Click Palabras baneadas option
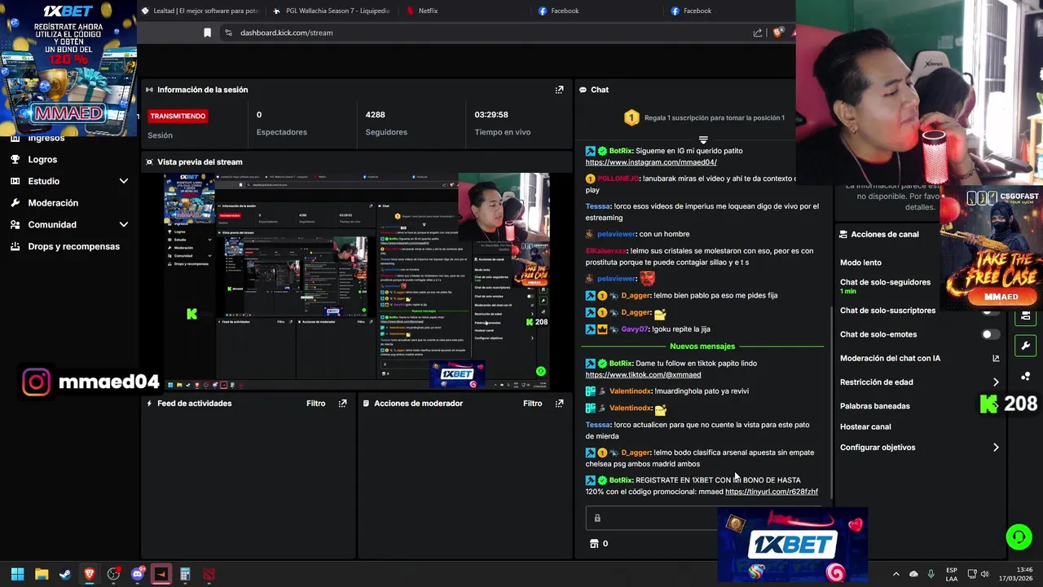Screen dimensions: 1043x587 click(x=875, y=406)
